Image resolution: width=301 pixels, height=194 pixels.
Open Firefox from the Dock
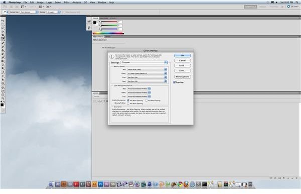(x=186, y=184)
